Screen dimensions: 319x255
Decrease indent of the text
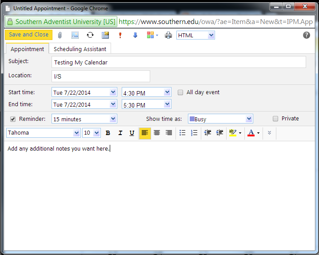pyautogui.click(x=208, y=133)
